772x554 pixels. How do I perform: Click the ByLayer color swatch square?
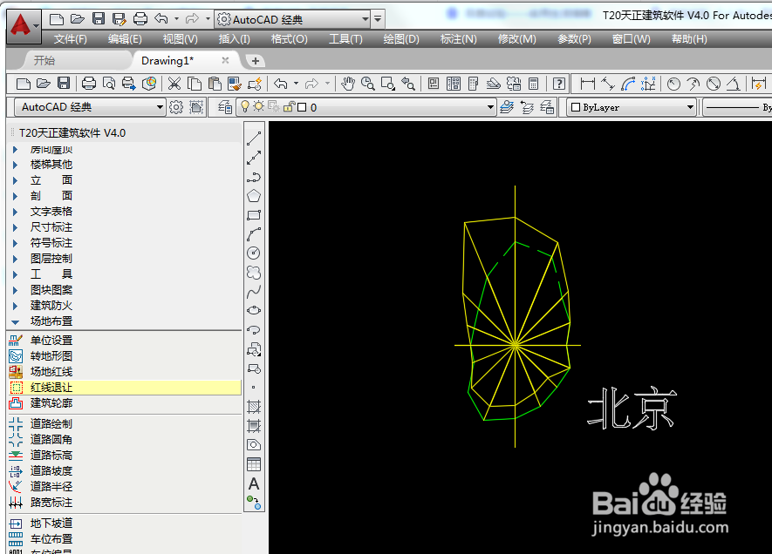click(x=576, y=107)
